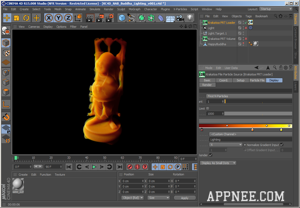Select Krakatoa PRT Volume object

pyautogui.click(x=222, y=39)
